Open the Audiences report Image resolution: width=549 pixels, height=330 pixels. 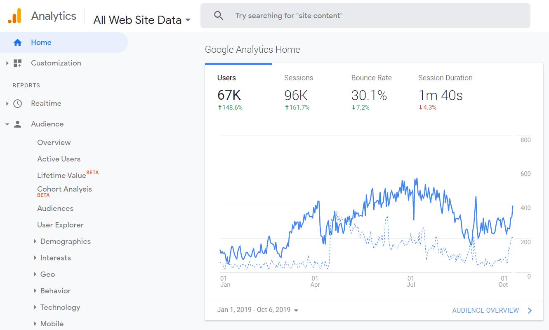coord(55,208)
